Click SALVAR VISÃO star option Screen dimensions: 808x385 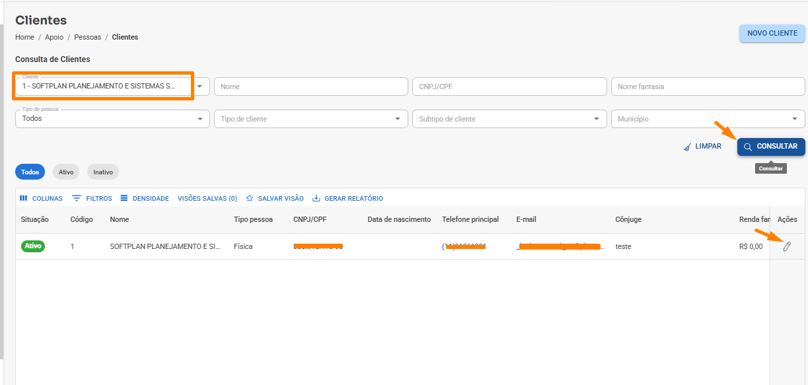[x=275, y=198]
